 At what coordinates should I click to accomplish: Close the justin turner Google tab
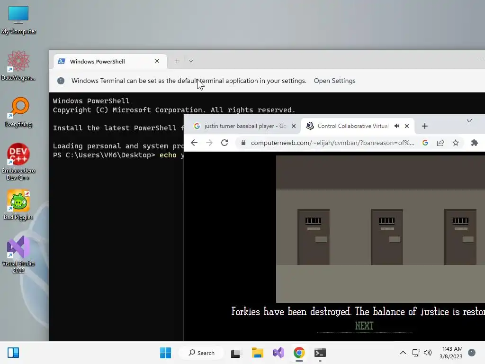[294, 126]
